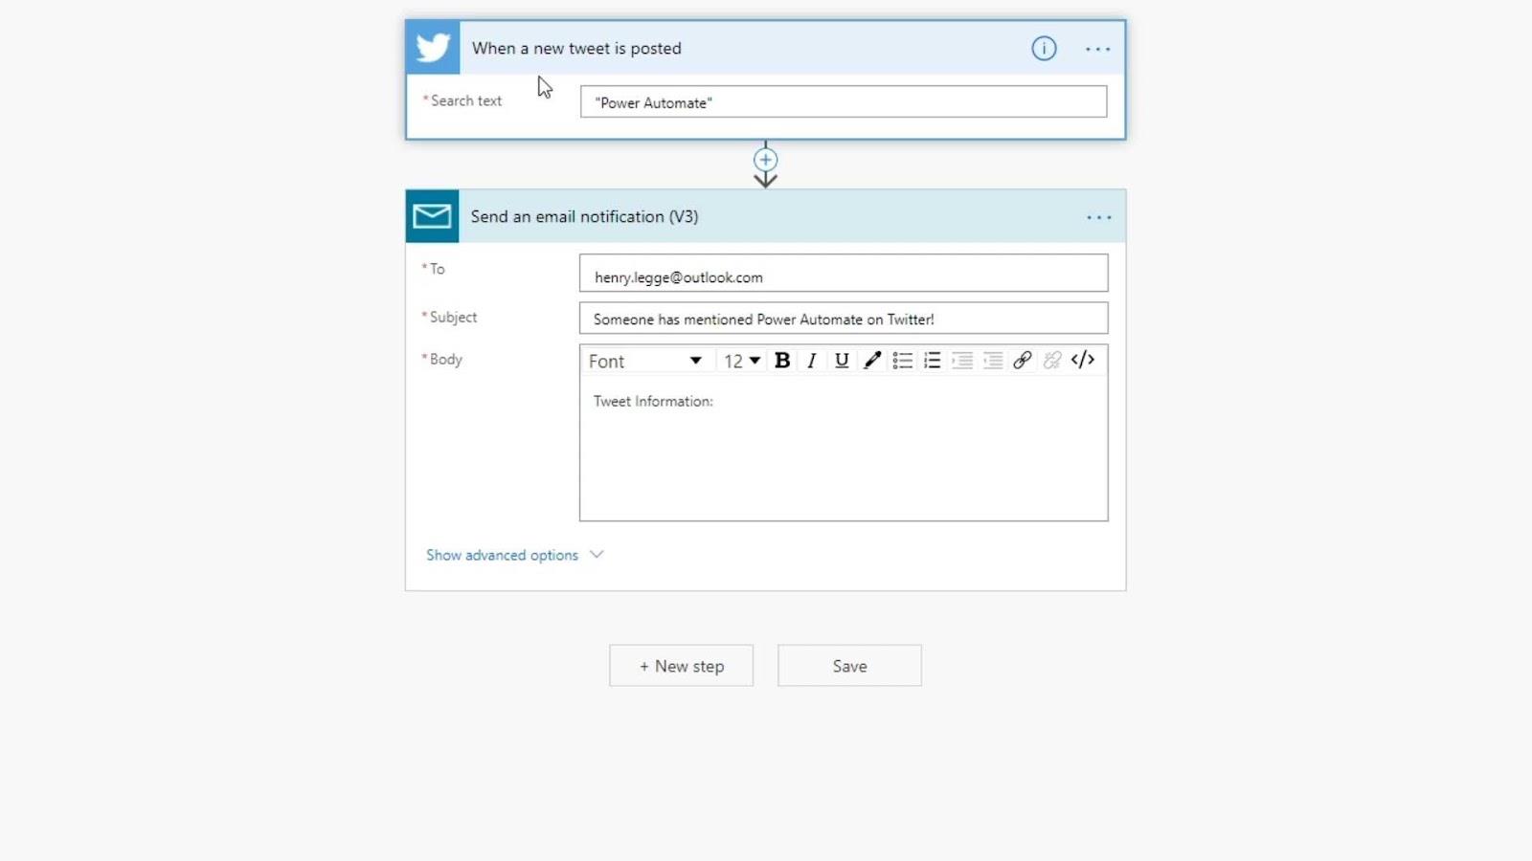Open the text highlight color picker
1532x861 pixels.
(872, 361)
